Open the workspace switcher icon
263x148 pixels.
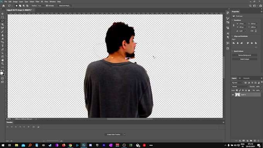click(x=254, y=6)
